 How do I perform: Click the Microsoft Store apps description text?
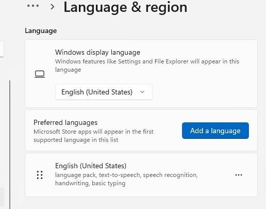point(93,136)
